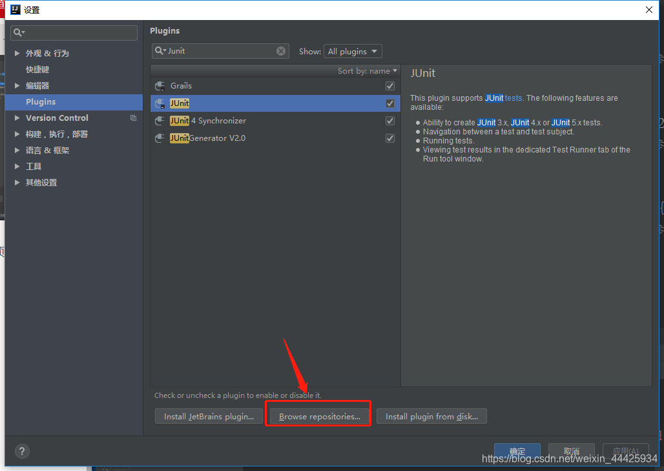Open help via the question mark button
This screenshot has height=471, width=664.
pos(22,451)
